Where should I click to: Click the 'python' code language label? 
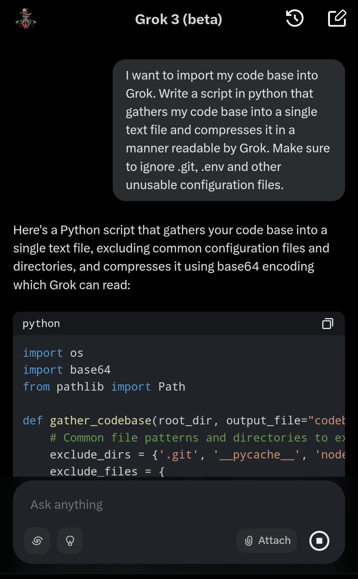pyautogui.click(x=41, y=323)
